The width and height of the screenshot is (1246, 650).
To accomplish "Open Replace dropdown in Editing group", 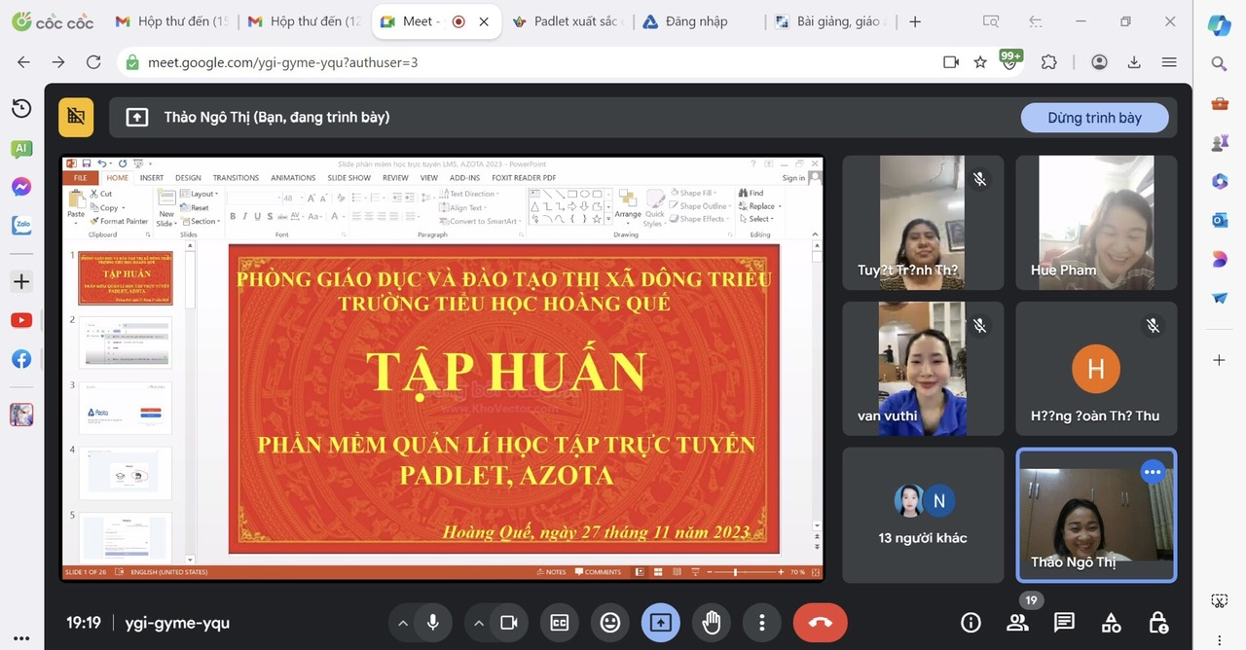I will click(760, 206).
